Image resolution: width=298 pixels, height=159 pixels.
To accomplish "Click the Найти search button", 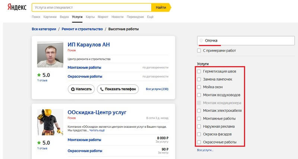I will [x=161, y=7].
